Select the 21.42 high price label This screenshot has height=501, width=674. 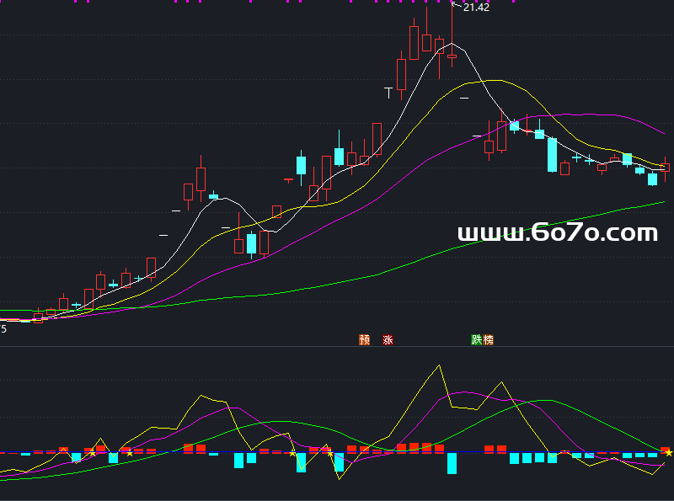(476, 8)
